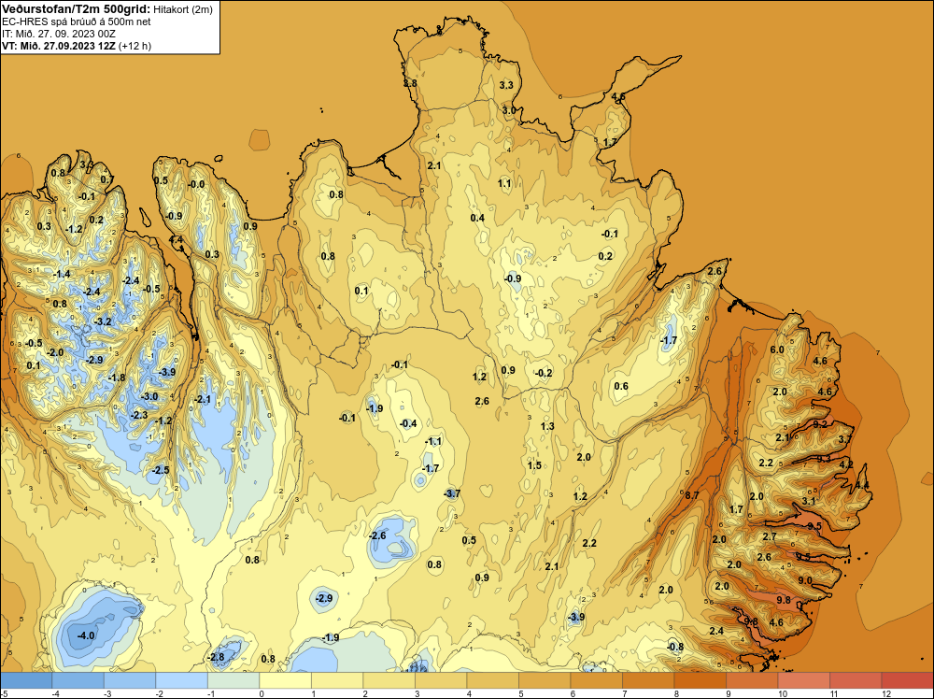Select the 3.3 temperature label
This screenshot has width=934, height=699.
[506, 85]
